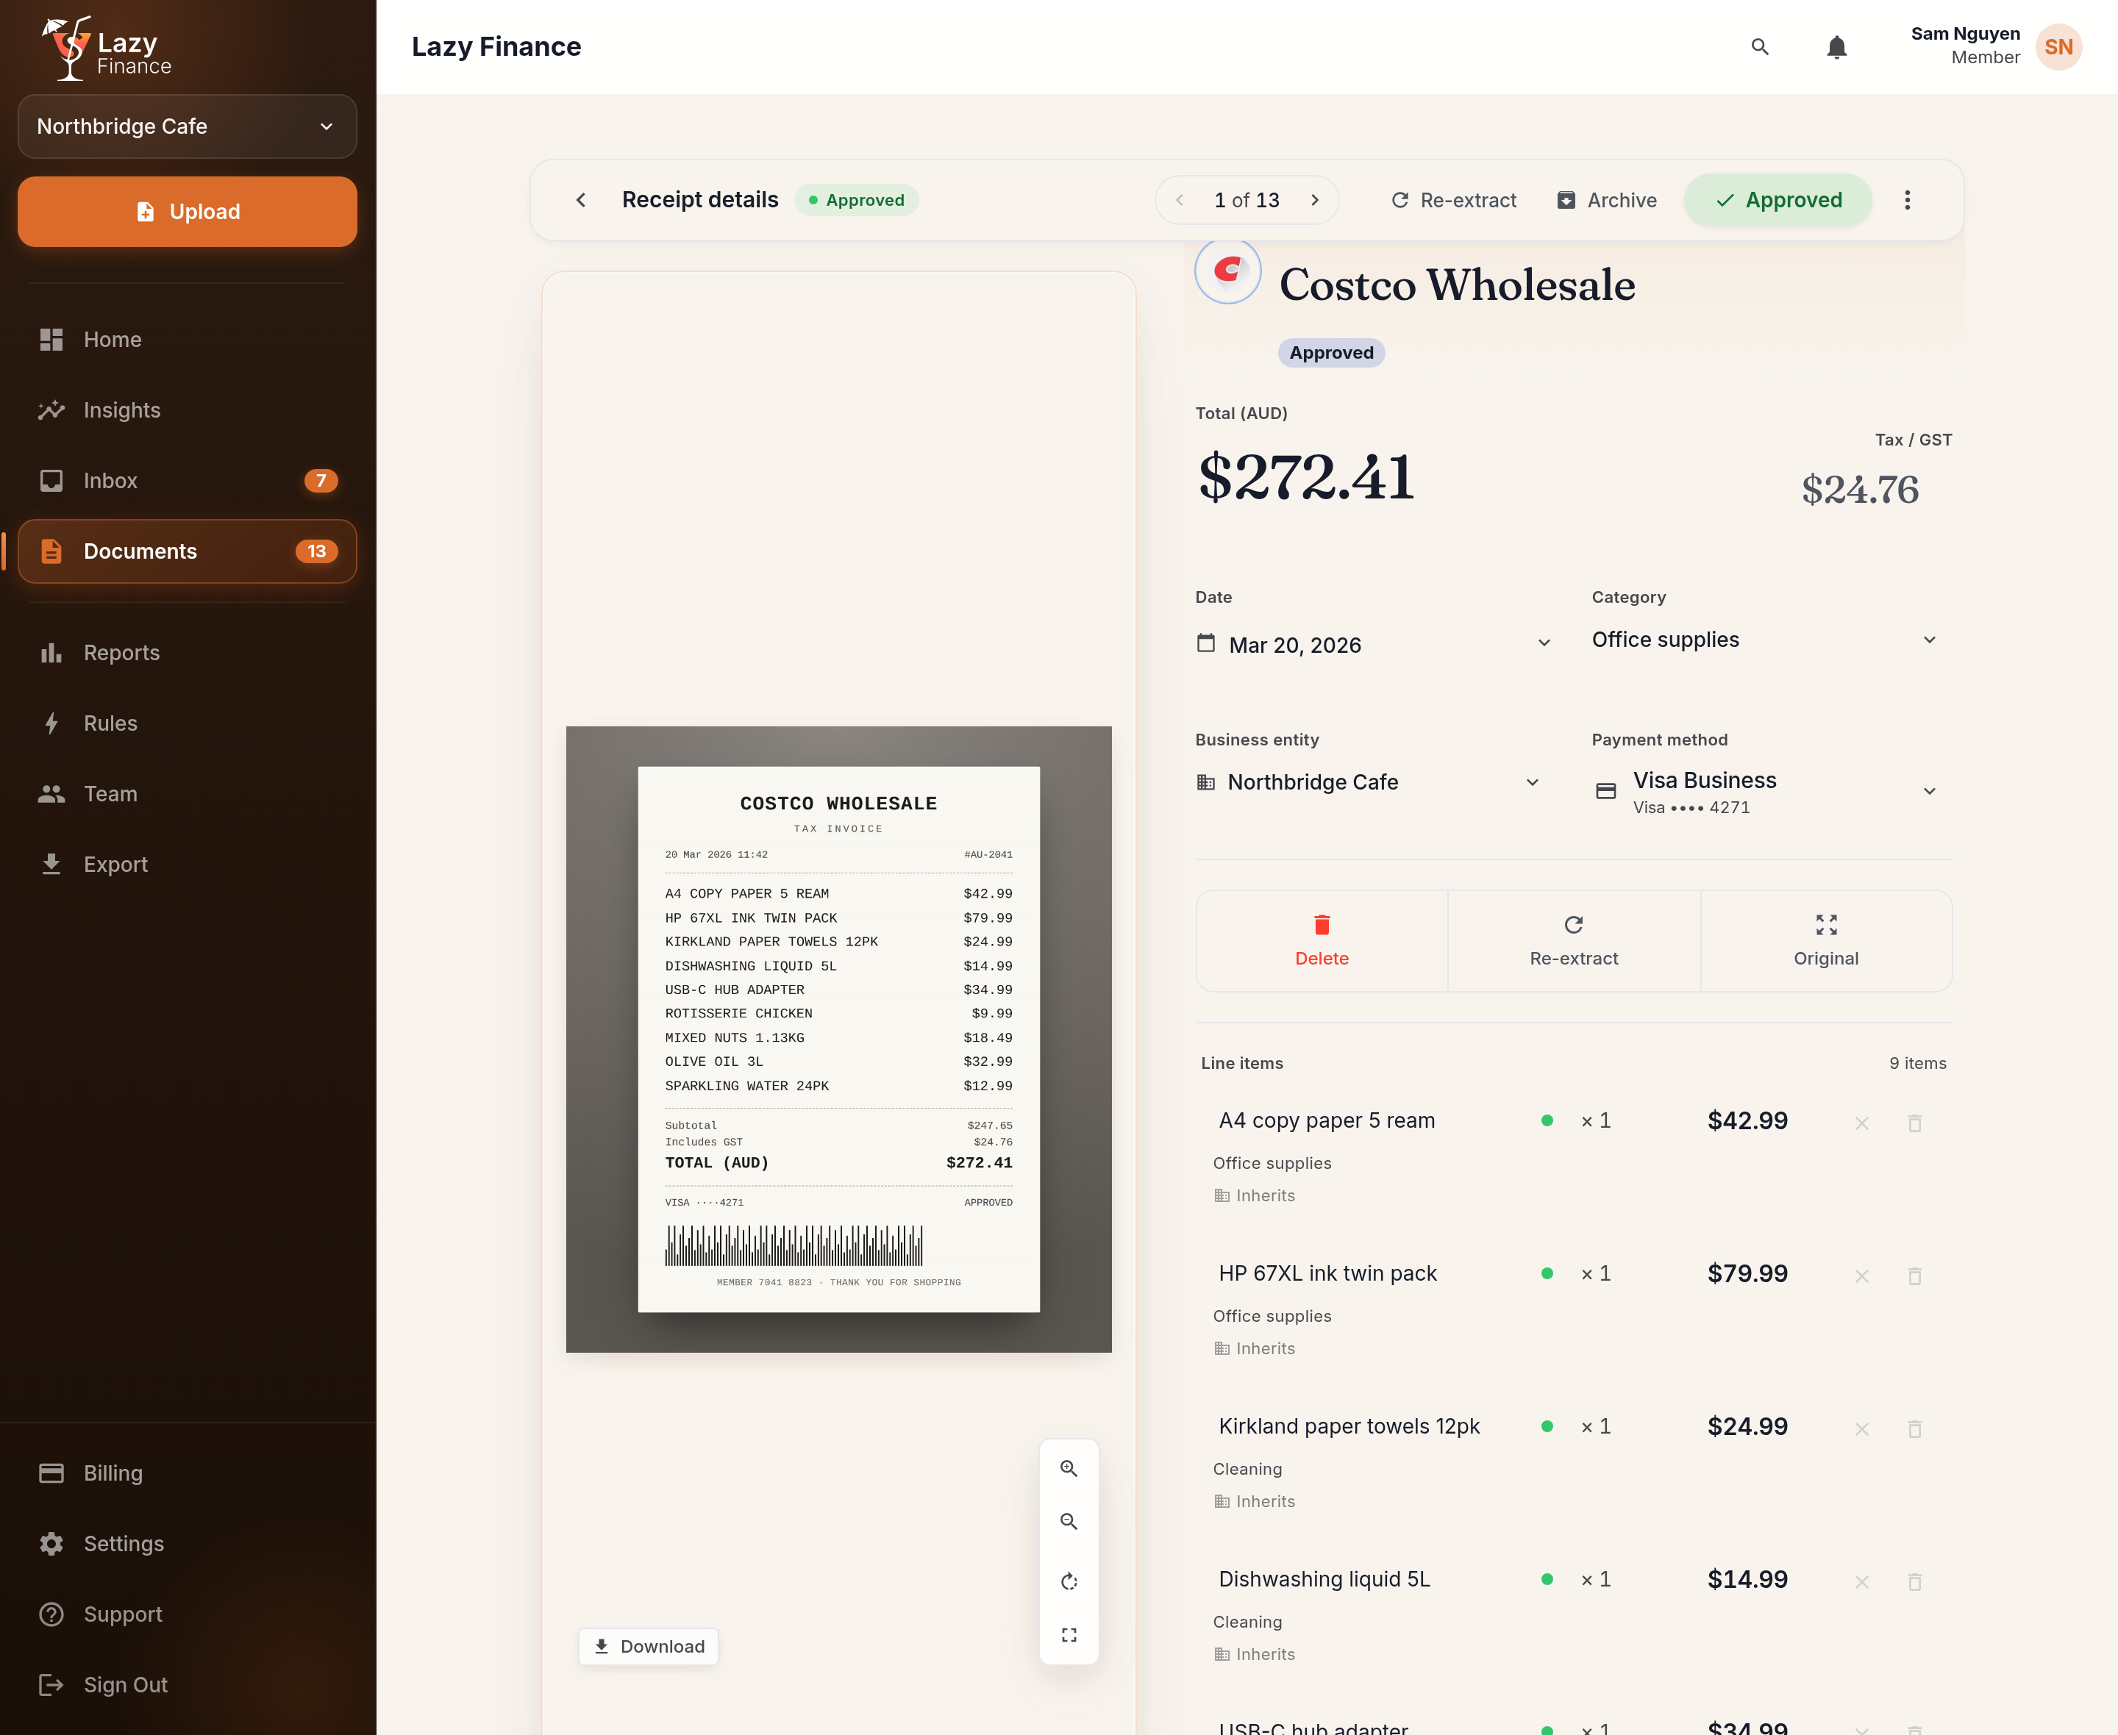Click Re-extract in action panel
The image size is (2118, 1735).
coord(1573,940)
